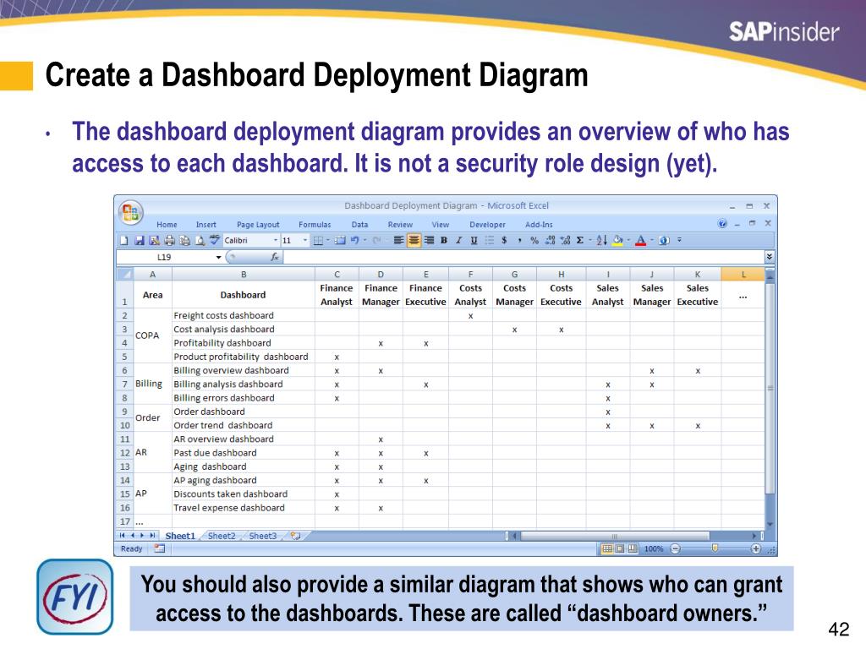The height and width of the screenshot is (649, 866).
Task: Switch to the Sheet3 tab
Action: pos(263,536)
